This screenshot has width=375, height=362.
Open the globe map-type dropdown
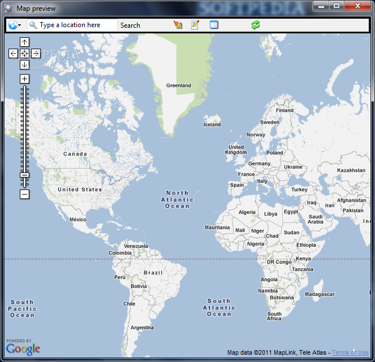15,25
